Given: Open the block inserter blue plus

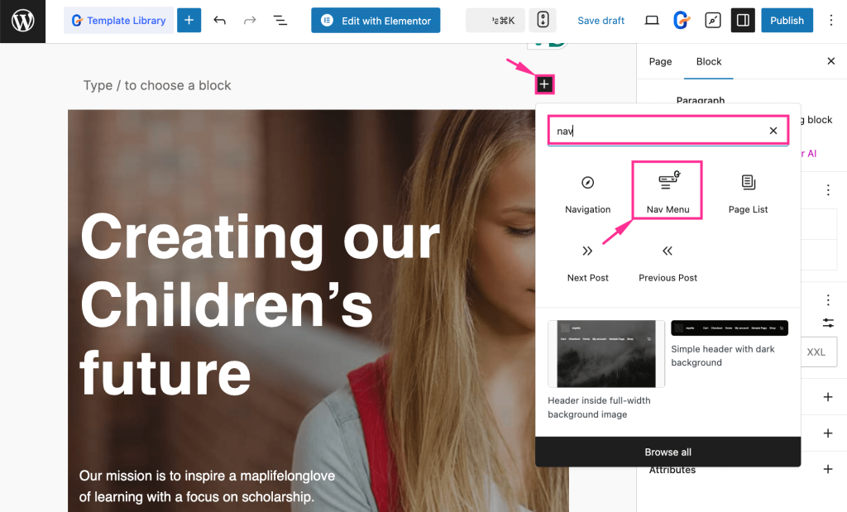Looking at the screenshot, I should [189, 20].
